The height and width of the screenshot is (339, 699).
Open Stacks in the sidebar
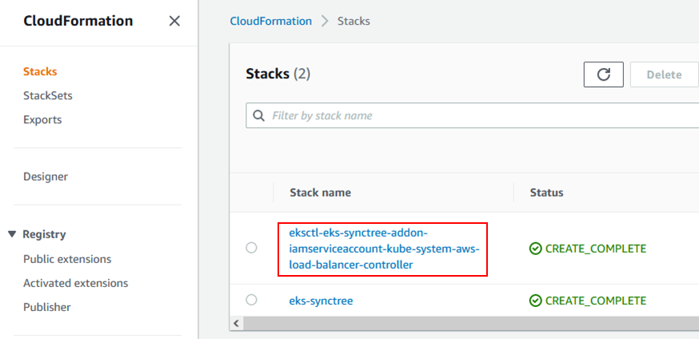(x=40, y=71)
